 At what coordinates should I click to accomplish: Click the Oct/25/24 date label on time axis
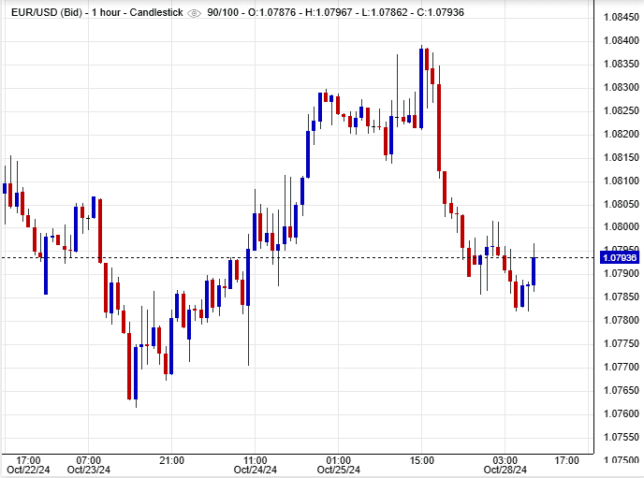coord(338,470)
